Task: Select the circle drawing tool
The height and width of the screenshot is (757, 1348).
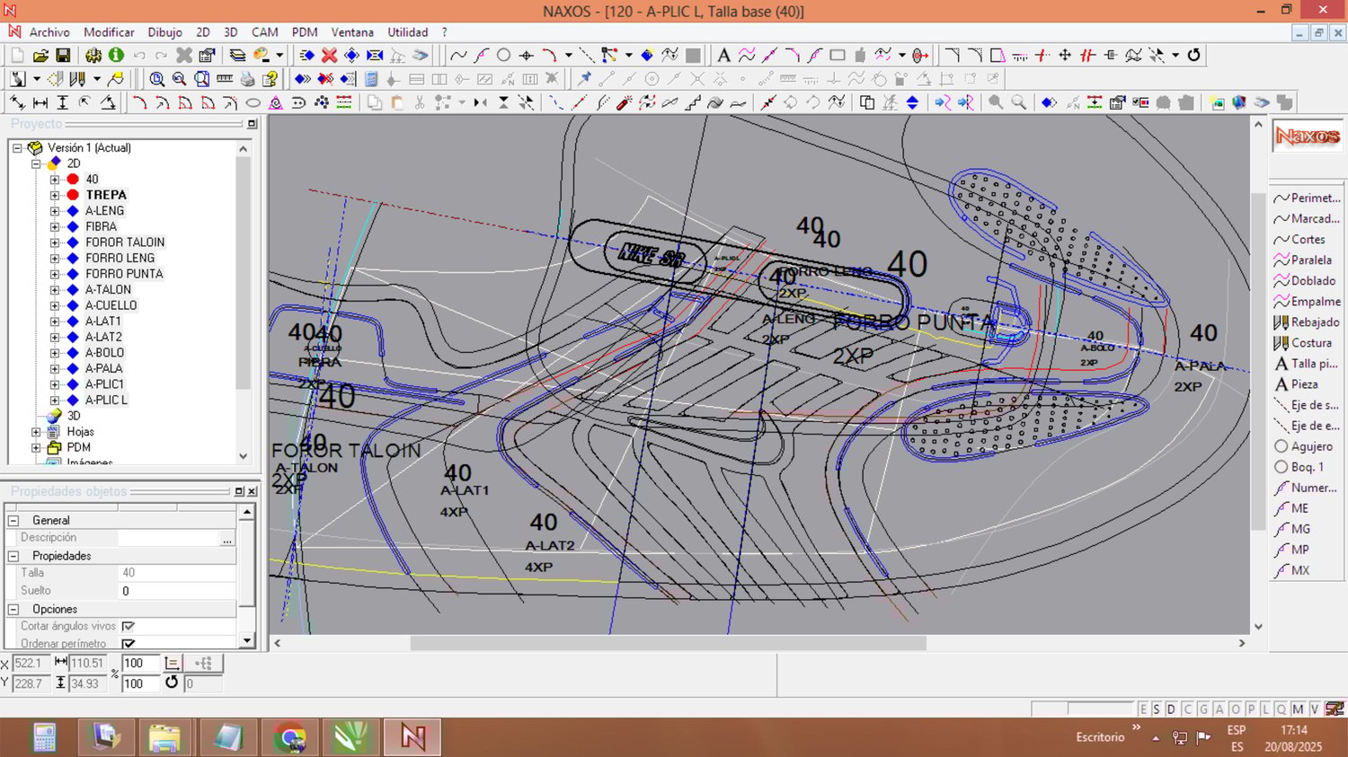Action: (503, 56)
